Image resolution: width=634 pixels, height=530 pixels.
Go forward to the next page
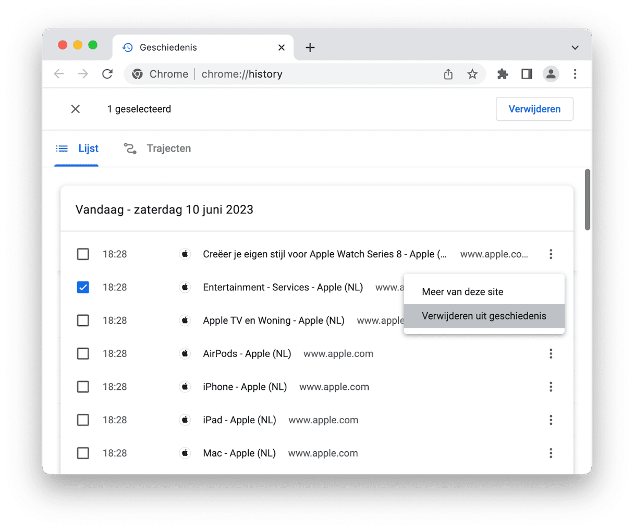point(83,74)
